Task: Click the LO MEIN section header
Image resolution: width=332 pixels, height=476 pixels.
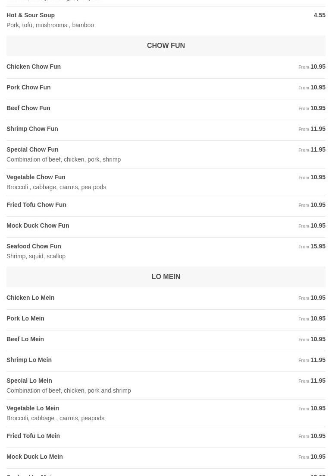Action: (x=166, y=276)
